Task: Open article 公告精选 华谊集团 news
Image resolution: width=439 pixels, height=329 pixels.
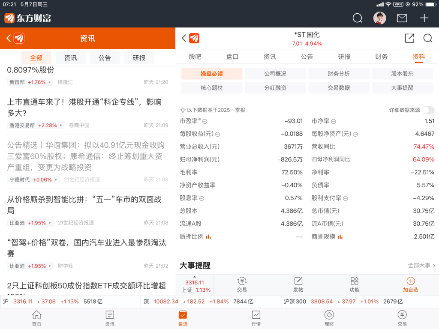Action: 86,156
